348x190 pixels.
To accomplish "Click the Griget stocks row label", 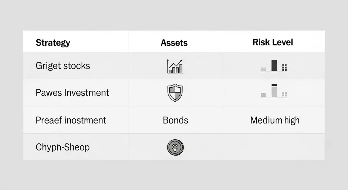I will [x=63, y=66].
